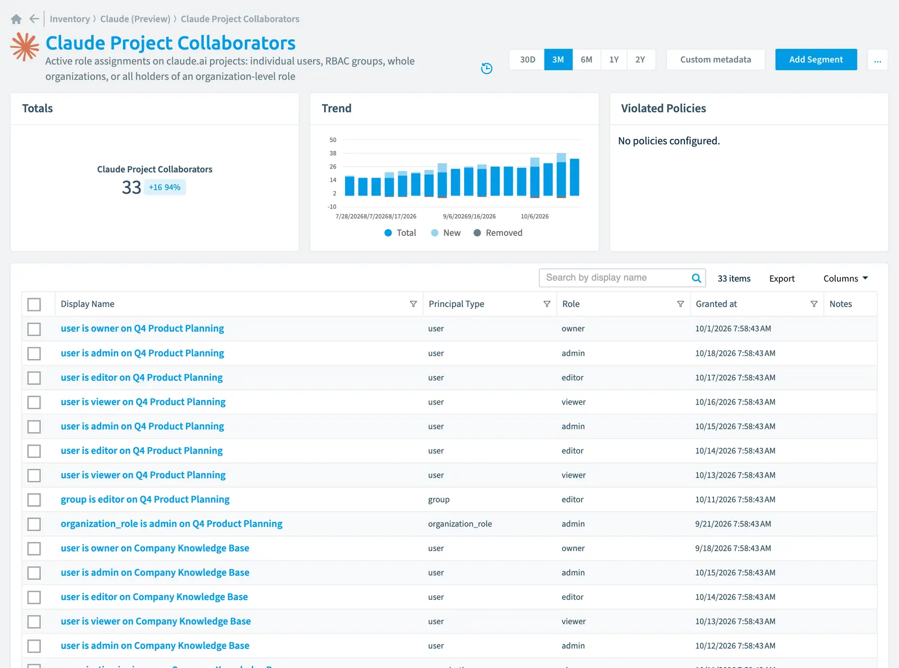Open the Granted at column filter
This screenshot has width=899, height=668.
tap(814, 304)
